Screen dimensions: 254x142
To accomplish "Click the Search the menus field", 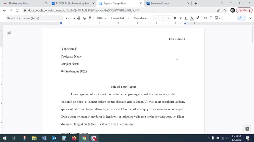I will tap(32, 18).
